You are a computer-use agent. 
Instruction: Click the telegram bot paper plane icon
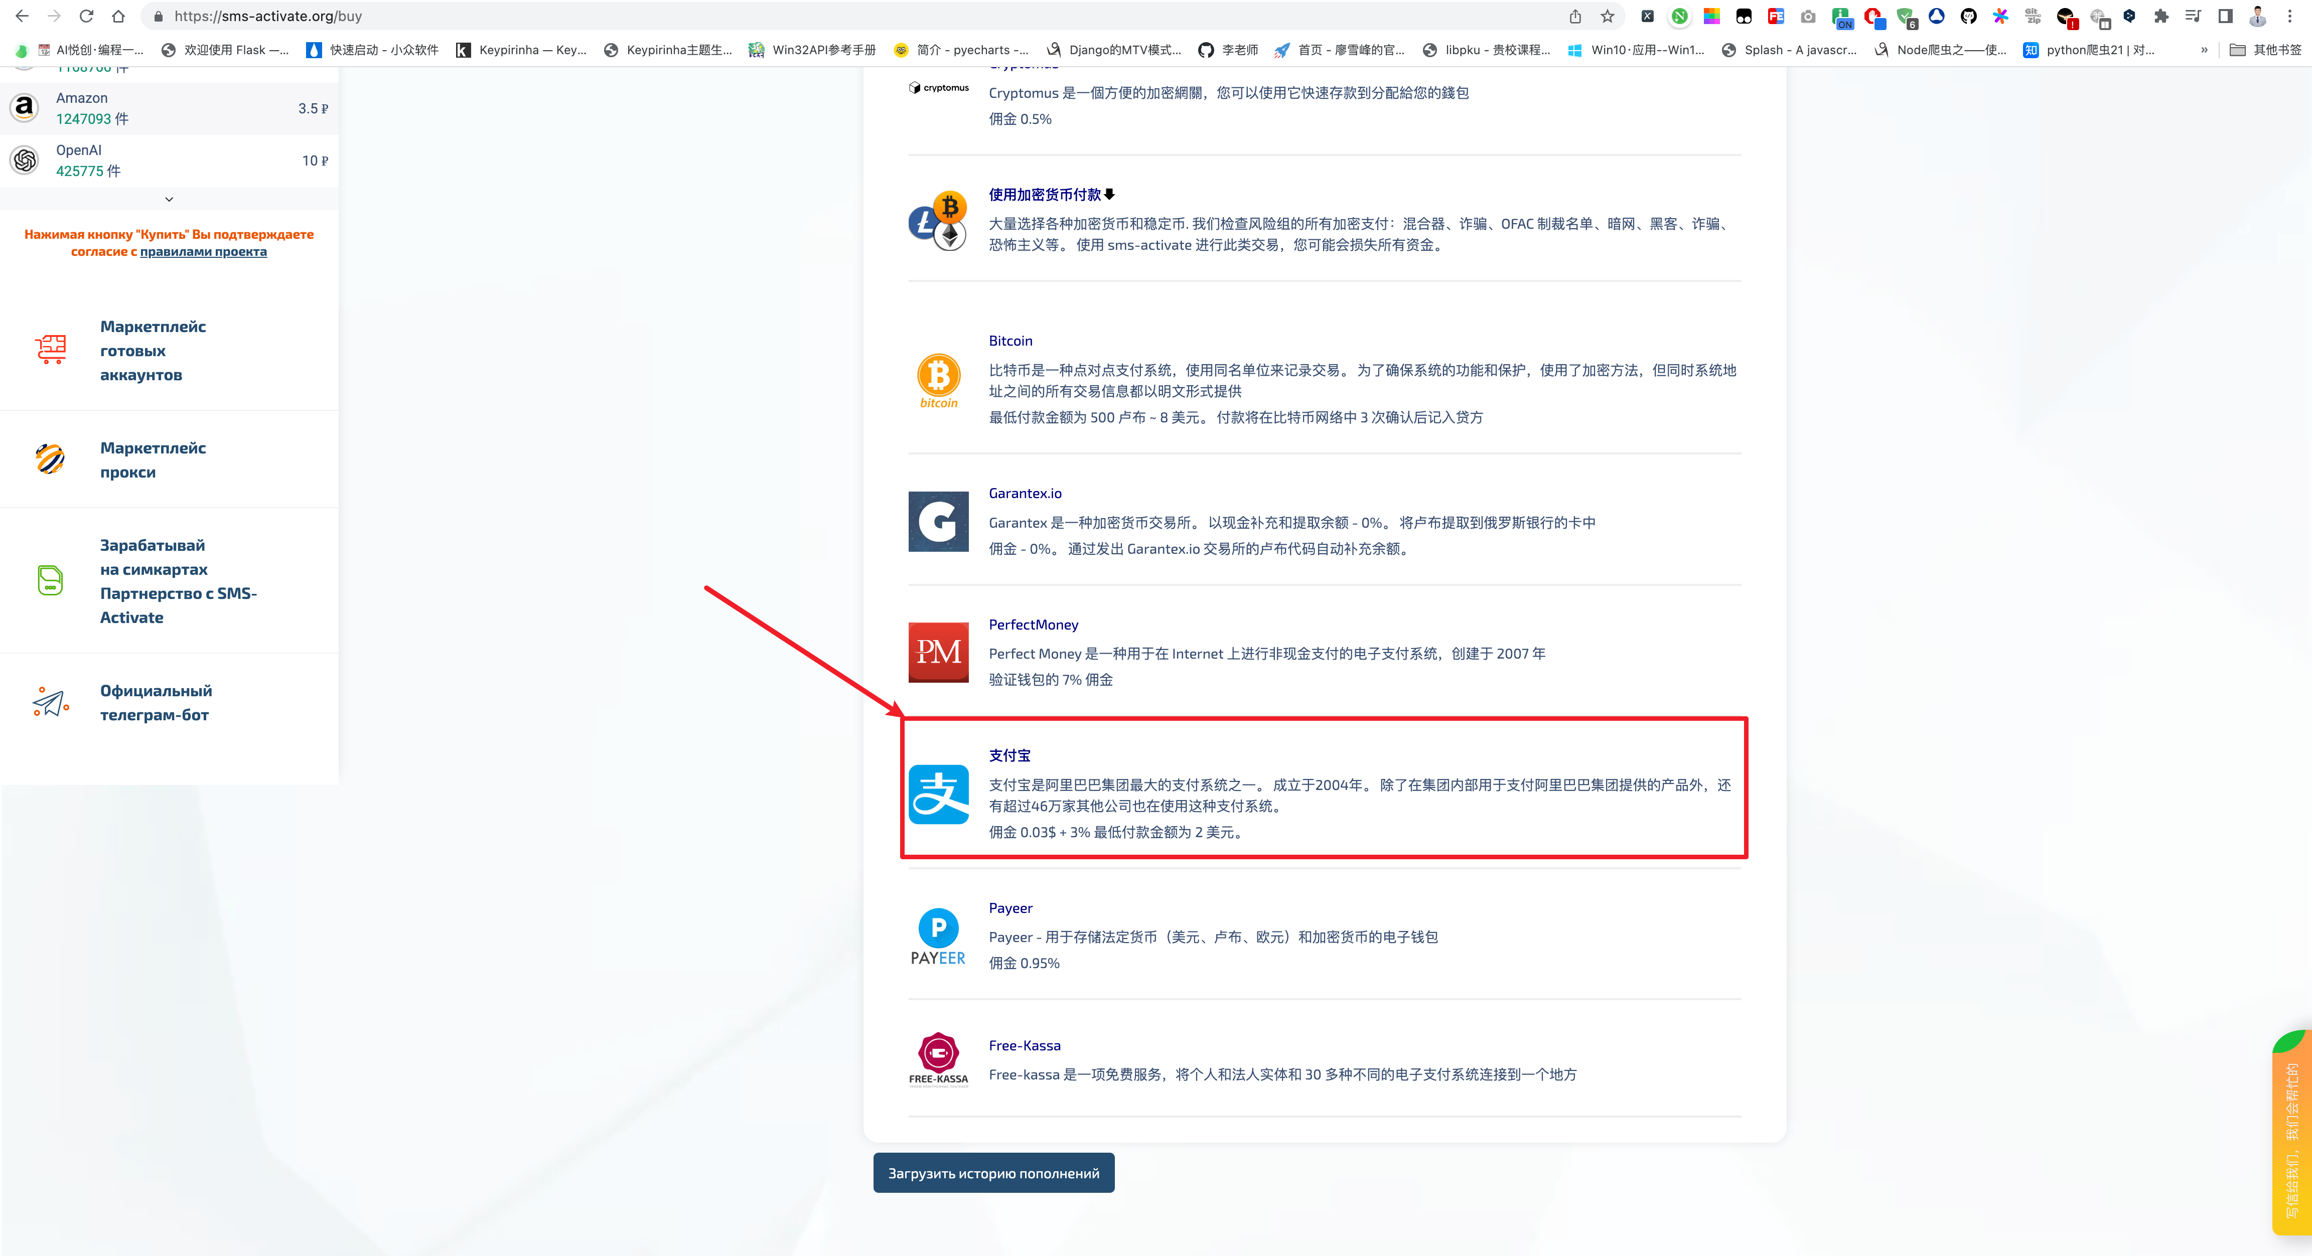click(50, 702)
